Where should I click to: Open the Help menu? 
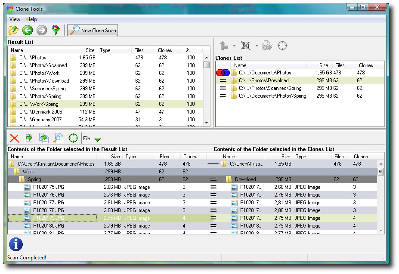tap(31, 19)
